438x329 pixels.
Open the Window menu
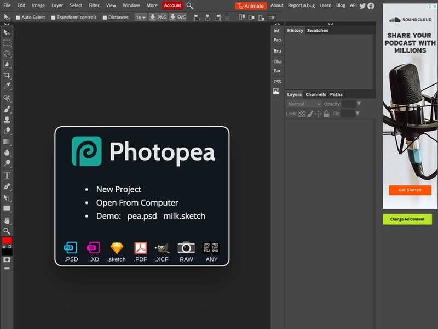[x=131, y=5]
